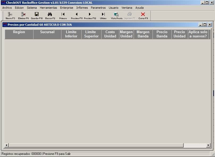This screenshot has width=215, height=157.
Task: Click the horizontal scrollbar left arrow
Action: pos(6,145)
